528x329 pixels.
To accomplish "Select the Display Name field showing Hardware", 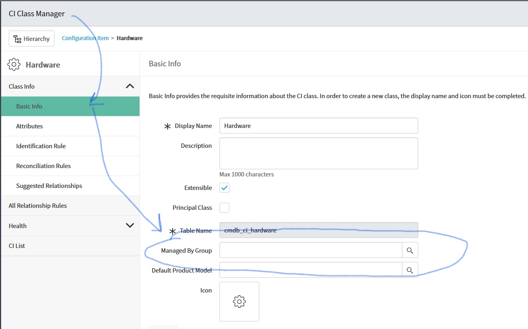I will coord(318,125).
